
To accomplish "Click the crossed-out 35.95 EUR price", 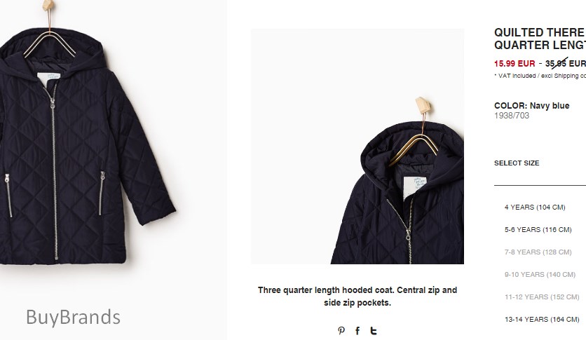I will [566, 64].
